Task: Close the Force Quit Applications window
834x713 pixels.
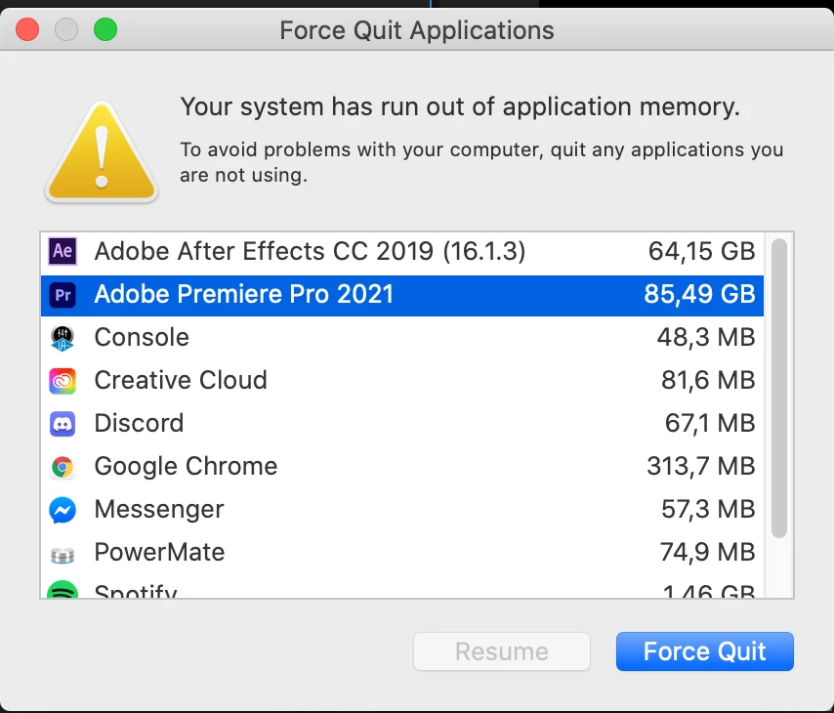Action: [x=27, y=30]
